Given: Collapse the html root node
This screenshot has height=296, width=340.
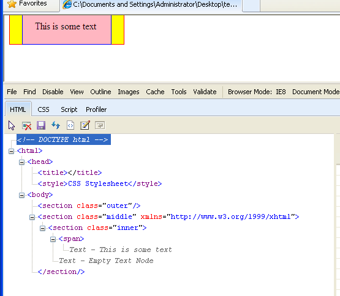Looking at the screenshot, I should [11, 151].
